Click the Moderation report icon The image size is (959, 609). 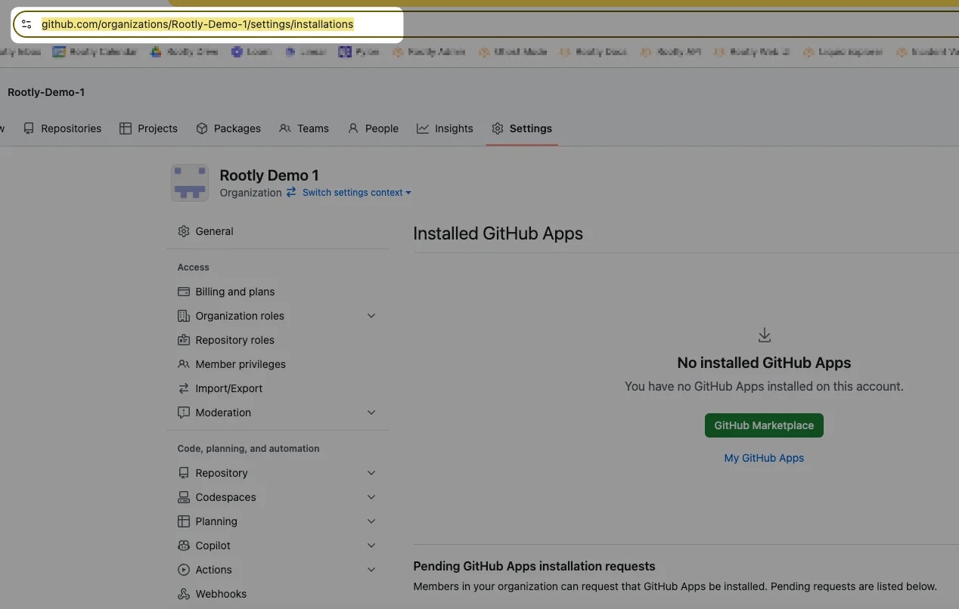[x=184, y=413]
